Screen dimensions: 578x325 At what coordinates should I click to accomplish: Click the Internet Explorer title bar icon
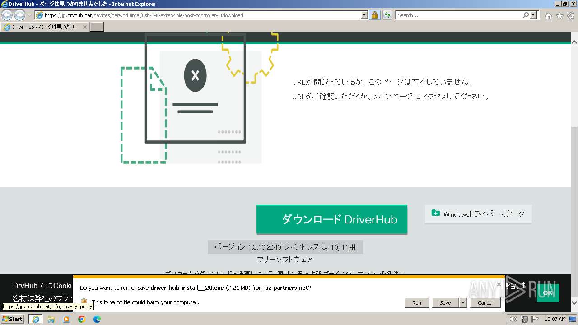tap(5, 4)
